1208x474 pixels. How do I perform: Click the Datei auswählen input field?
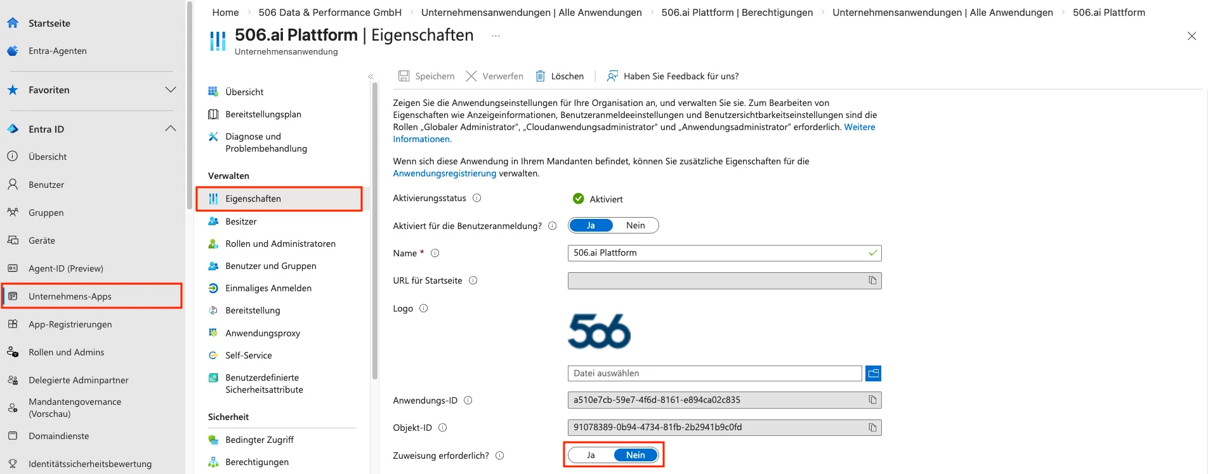pyautogui.click(x=715, y=373)
